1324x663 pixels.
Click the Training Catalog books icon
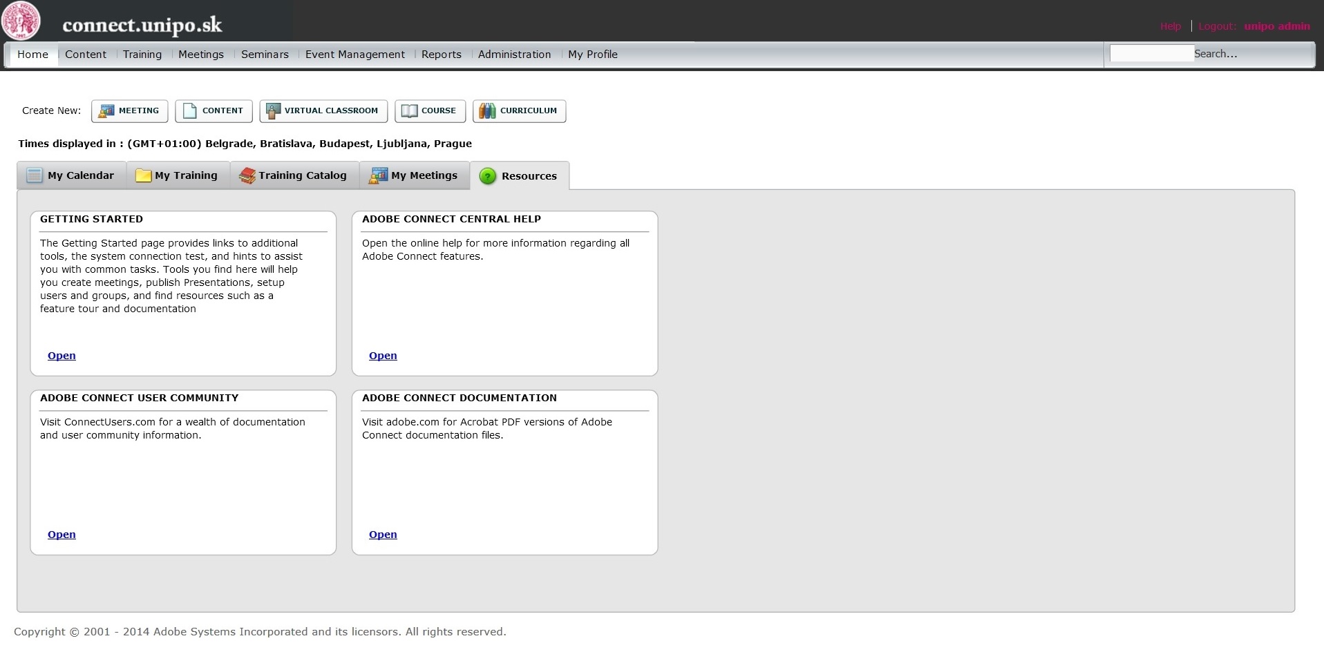coord(247,175)
